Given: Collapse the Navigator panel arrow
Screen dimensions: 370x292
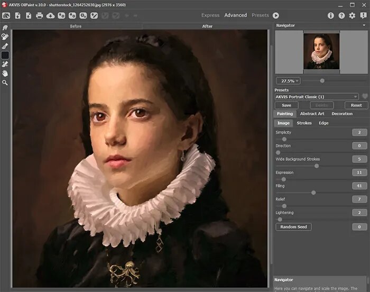Looking at the screenshot, I should click(x=365, y=25).
